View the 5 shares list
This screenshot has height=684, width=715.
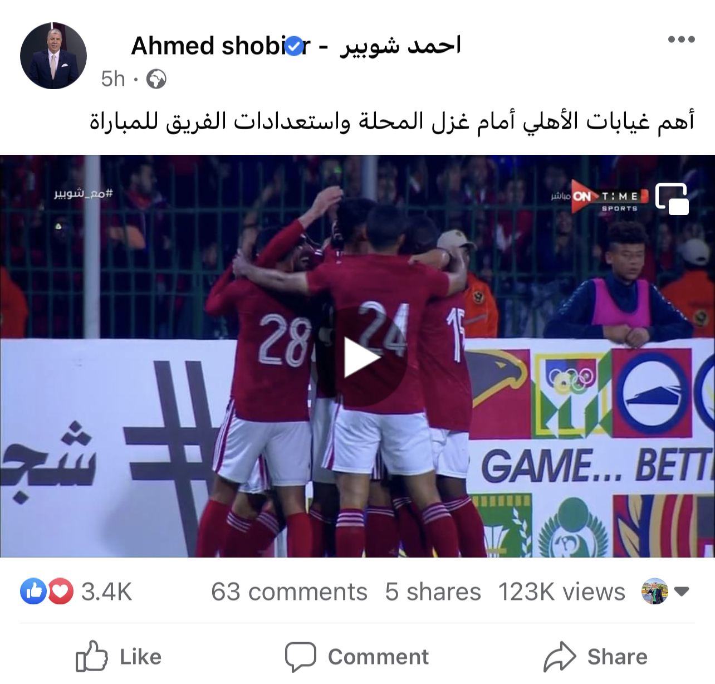click(x=433, y=592)
